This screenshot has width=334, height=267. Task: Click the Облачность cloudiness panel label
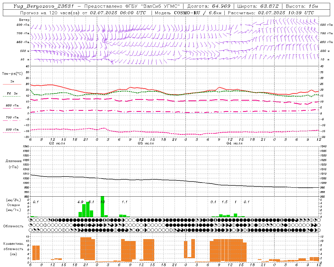(13, 226)
